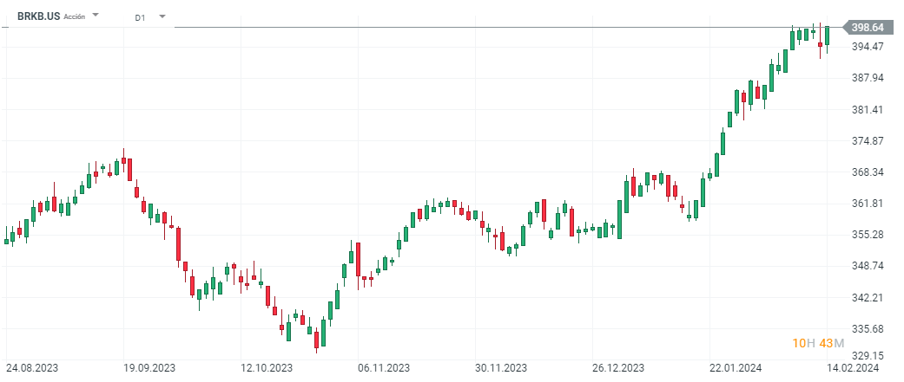This screenshot has width=904, height=382.
Task: Click the D1 interval label
Action: pos(141,17)
